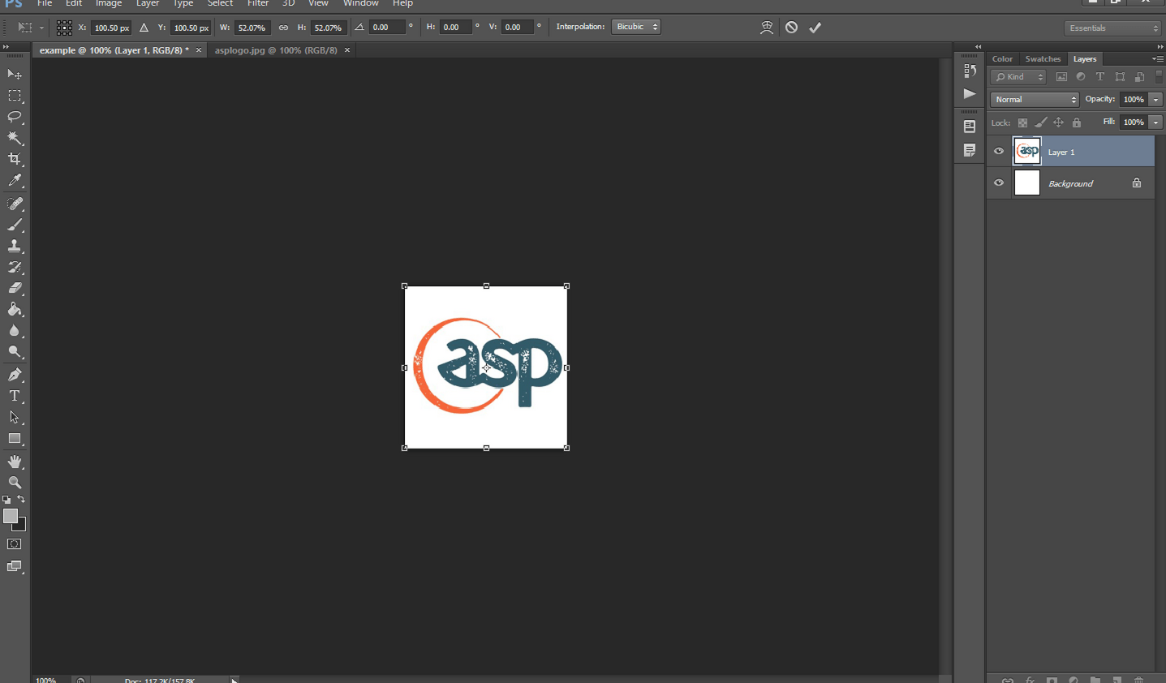Screen dimensions: 1166x683
Task: Toggle lock transparent pixels
Action: [1022, 122]
